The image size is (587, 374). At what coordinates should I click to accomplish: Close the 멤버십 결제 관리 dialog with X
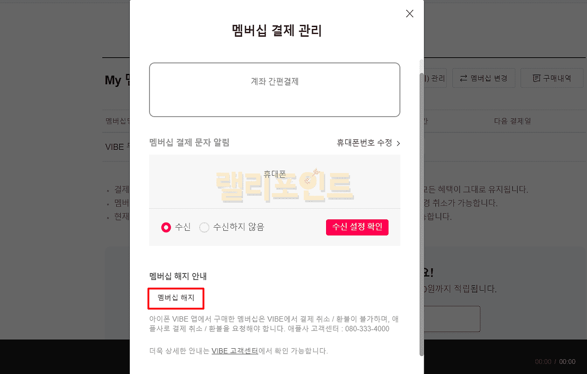click(x=410, y=14)
